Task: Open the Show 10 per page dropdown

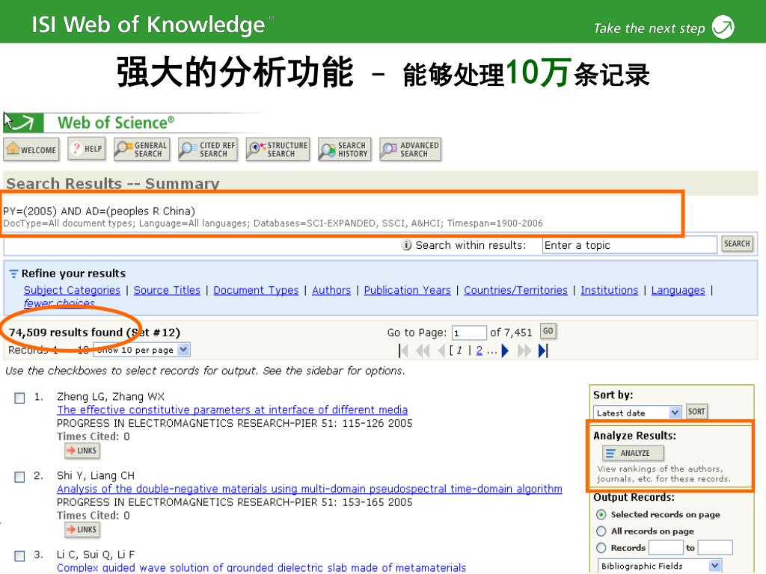Action: point(141,350)
